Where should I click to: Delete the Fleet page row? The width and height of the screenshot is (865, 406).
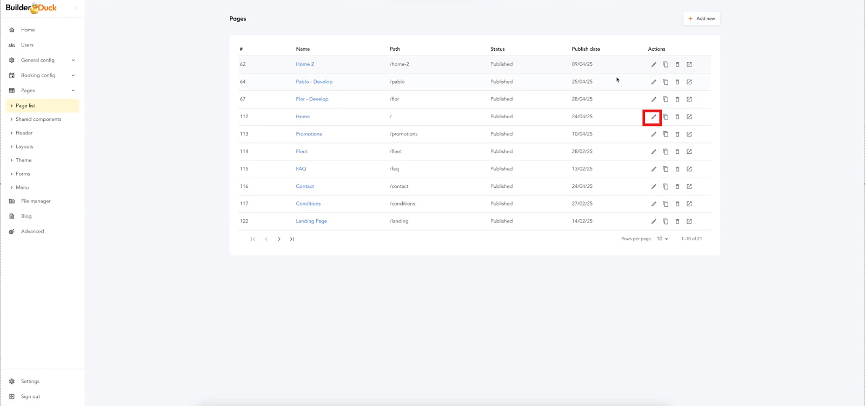677,152
